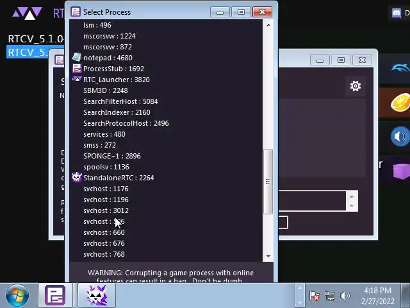Close the background ProcessStub window

(362, 60)
